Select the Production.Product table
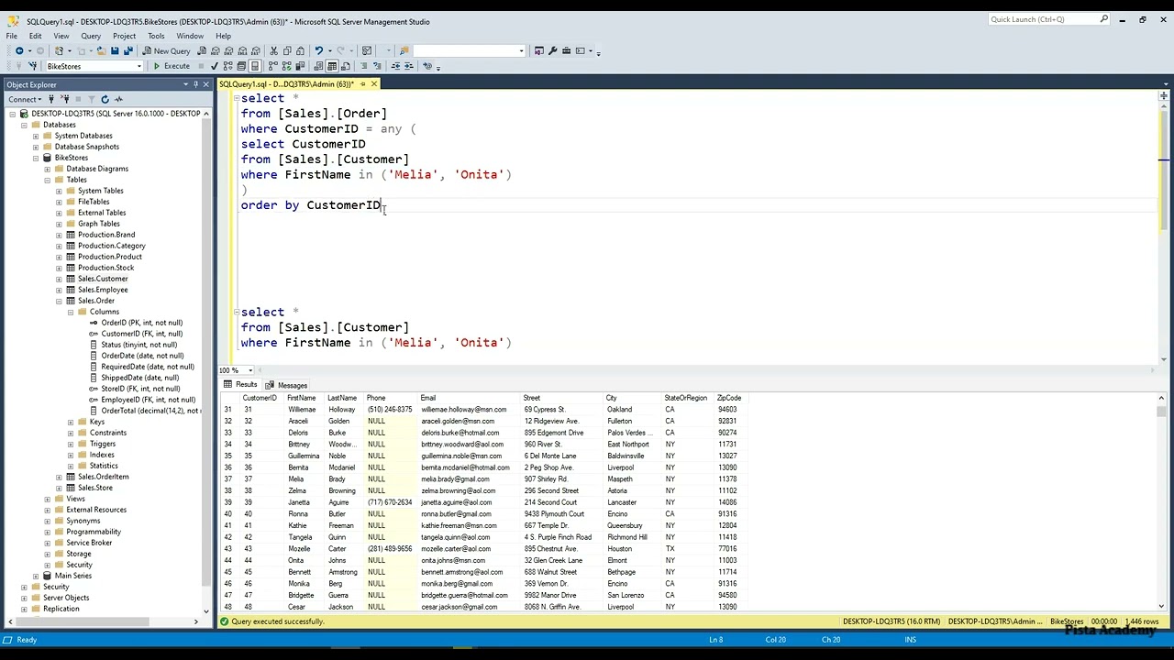Image resolution: width=1174 pixels, height=660 pixels. click(x=110, y=257)
